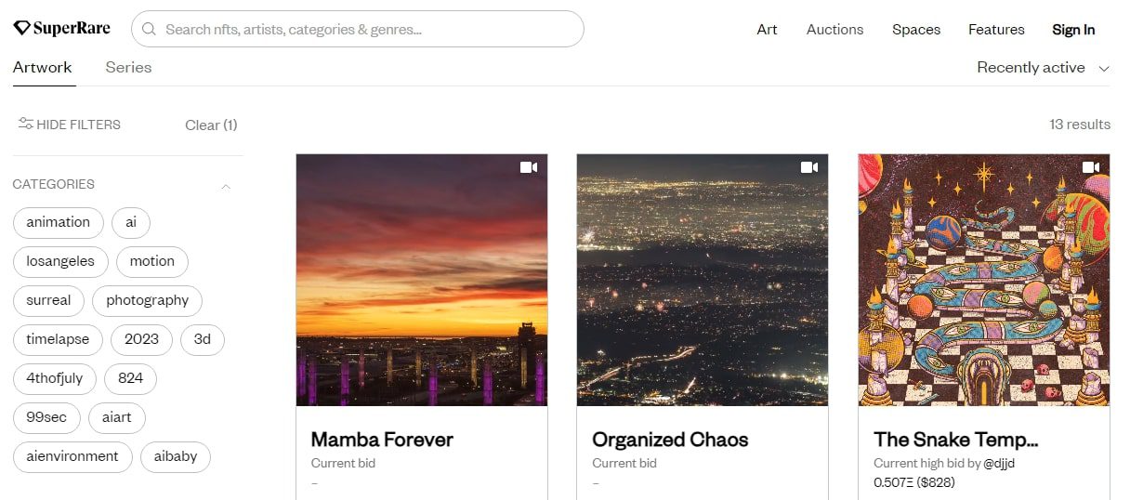This screenshot has height=500, width=1130.
Task: Click video icon on Snake Temple artwork
Action: point(1091,167)
